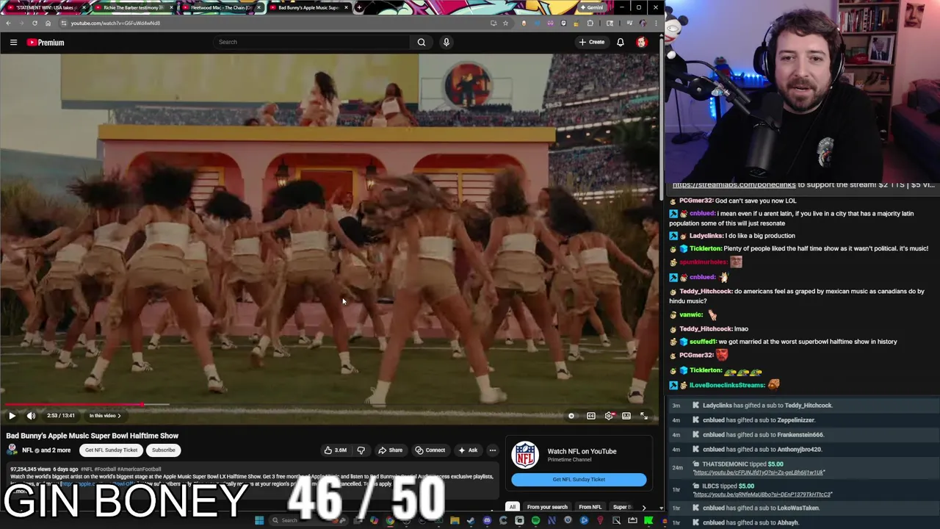This screenshot has width=940, height=529.
Task: Open Windows Start button on taskbar
Action: click(258, 521)
